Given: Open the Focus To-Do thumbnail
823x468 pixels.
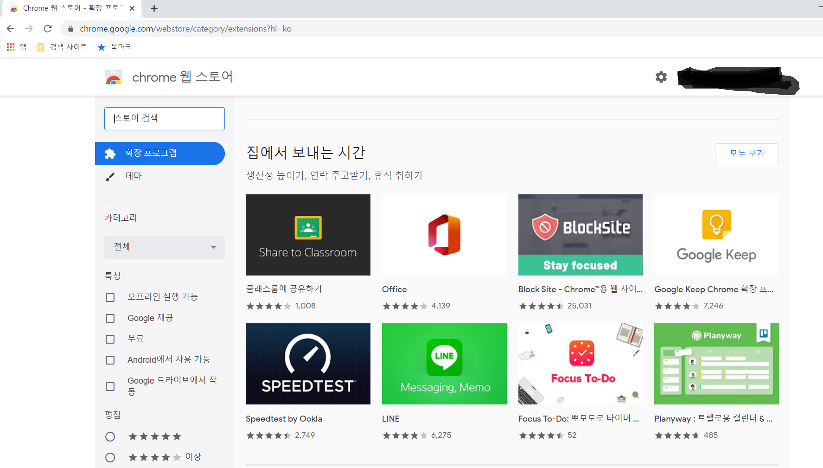Looking at the screenshot, I should click(581, 364).
